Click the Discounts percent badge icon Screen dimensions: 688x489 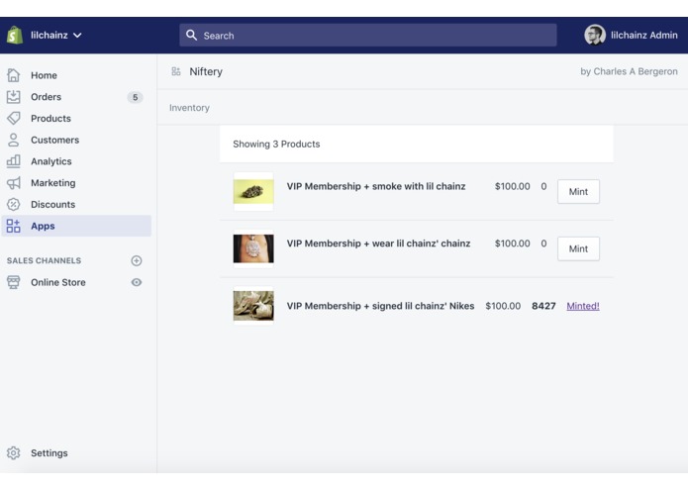(14, 204)
